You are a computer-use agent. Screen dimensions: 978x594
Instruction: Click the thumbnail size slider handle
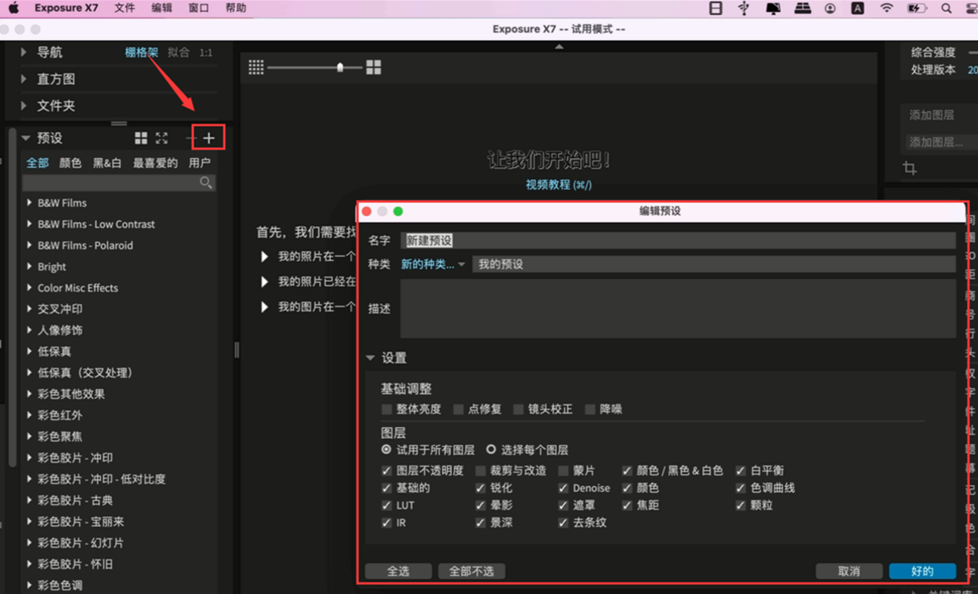click(340, 67)
